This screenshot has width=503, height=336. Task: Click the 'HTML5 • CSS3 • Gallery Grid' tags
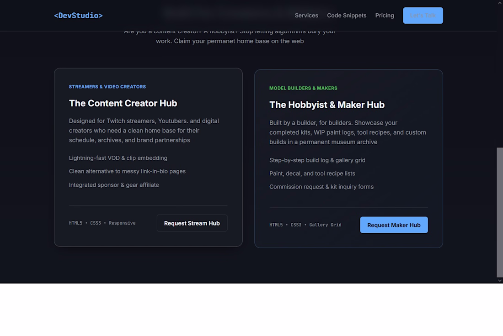click(305, 225)
